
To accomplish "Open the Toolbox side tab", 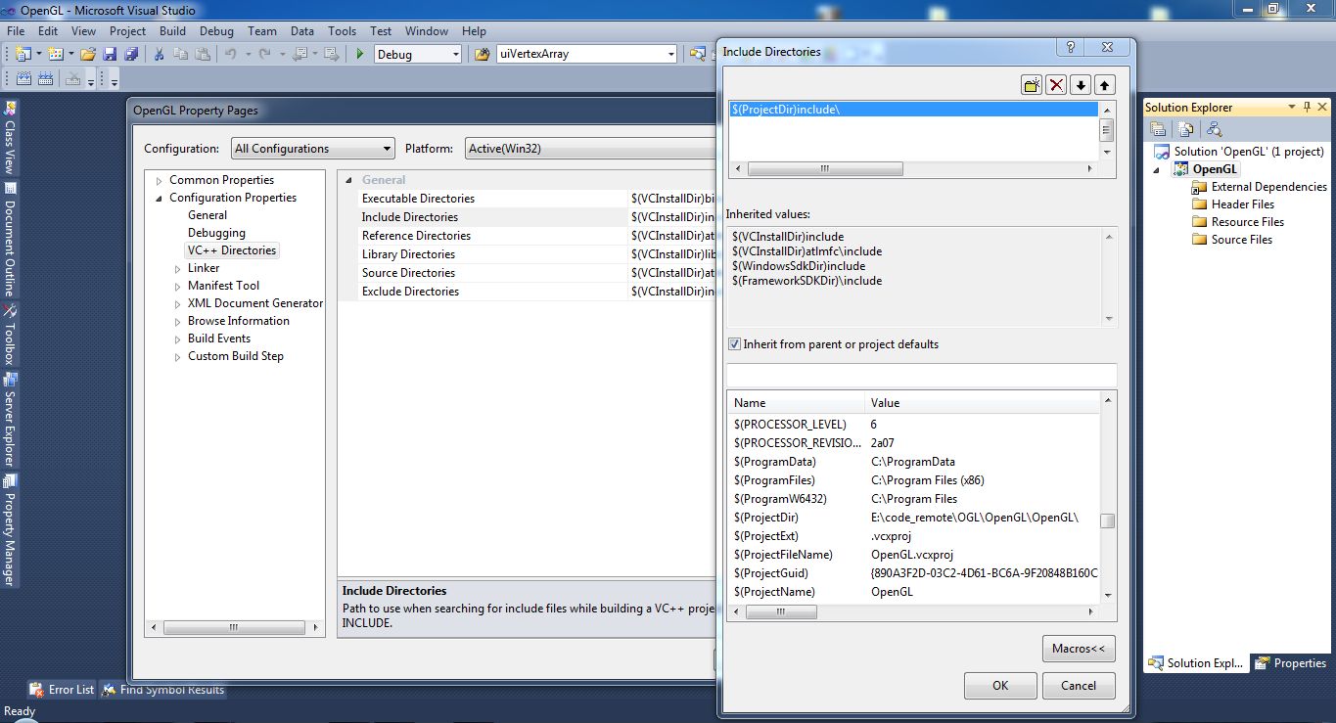I will point(10,335).
